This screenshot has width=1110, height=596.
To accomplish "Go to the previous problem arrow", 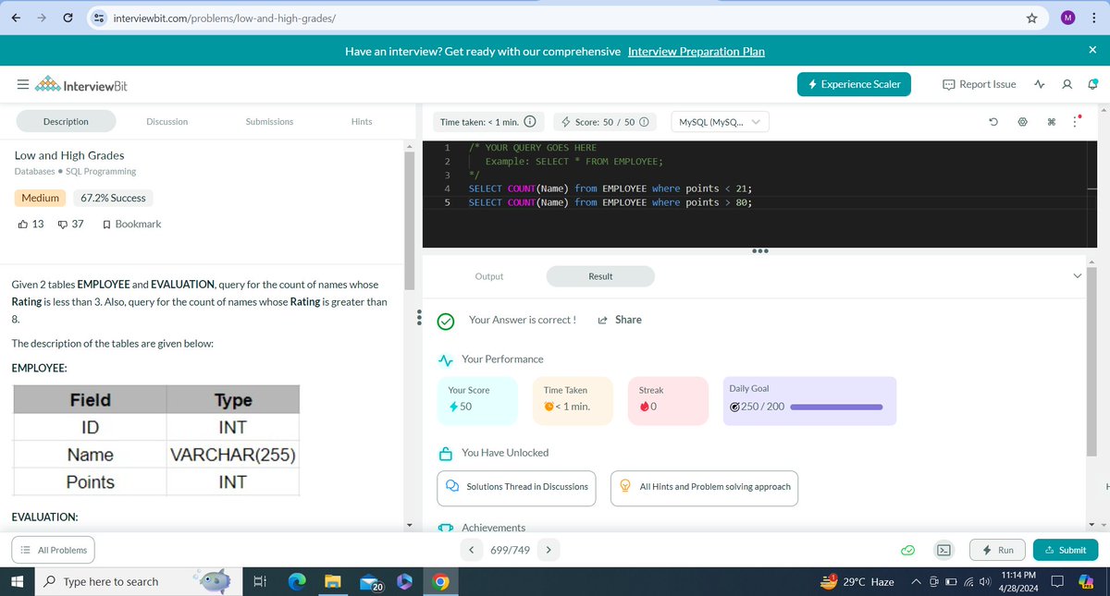I will [x=471, y=550].
